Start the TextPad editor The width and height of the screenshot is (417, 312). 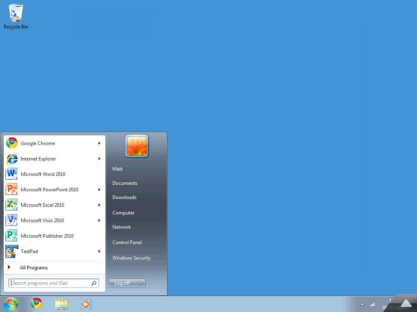tap(54, 251)
